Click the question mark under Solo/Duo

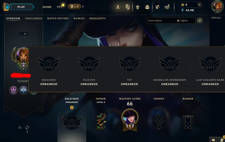[72, 107]
